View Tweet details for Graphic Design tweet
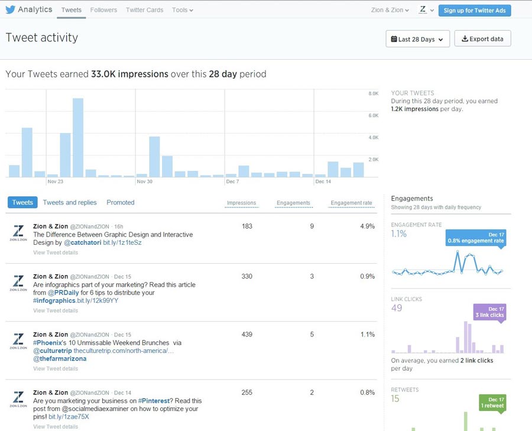532x431 pixels. click(x=56, y=252)
